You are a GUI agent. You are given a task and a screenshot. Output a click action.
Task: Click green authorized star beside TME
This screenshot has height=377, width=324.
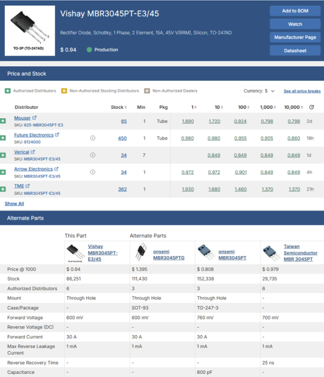point(3,189)
